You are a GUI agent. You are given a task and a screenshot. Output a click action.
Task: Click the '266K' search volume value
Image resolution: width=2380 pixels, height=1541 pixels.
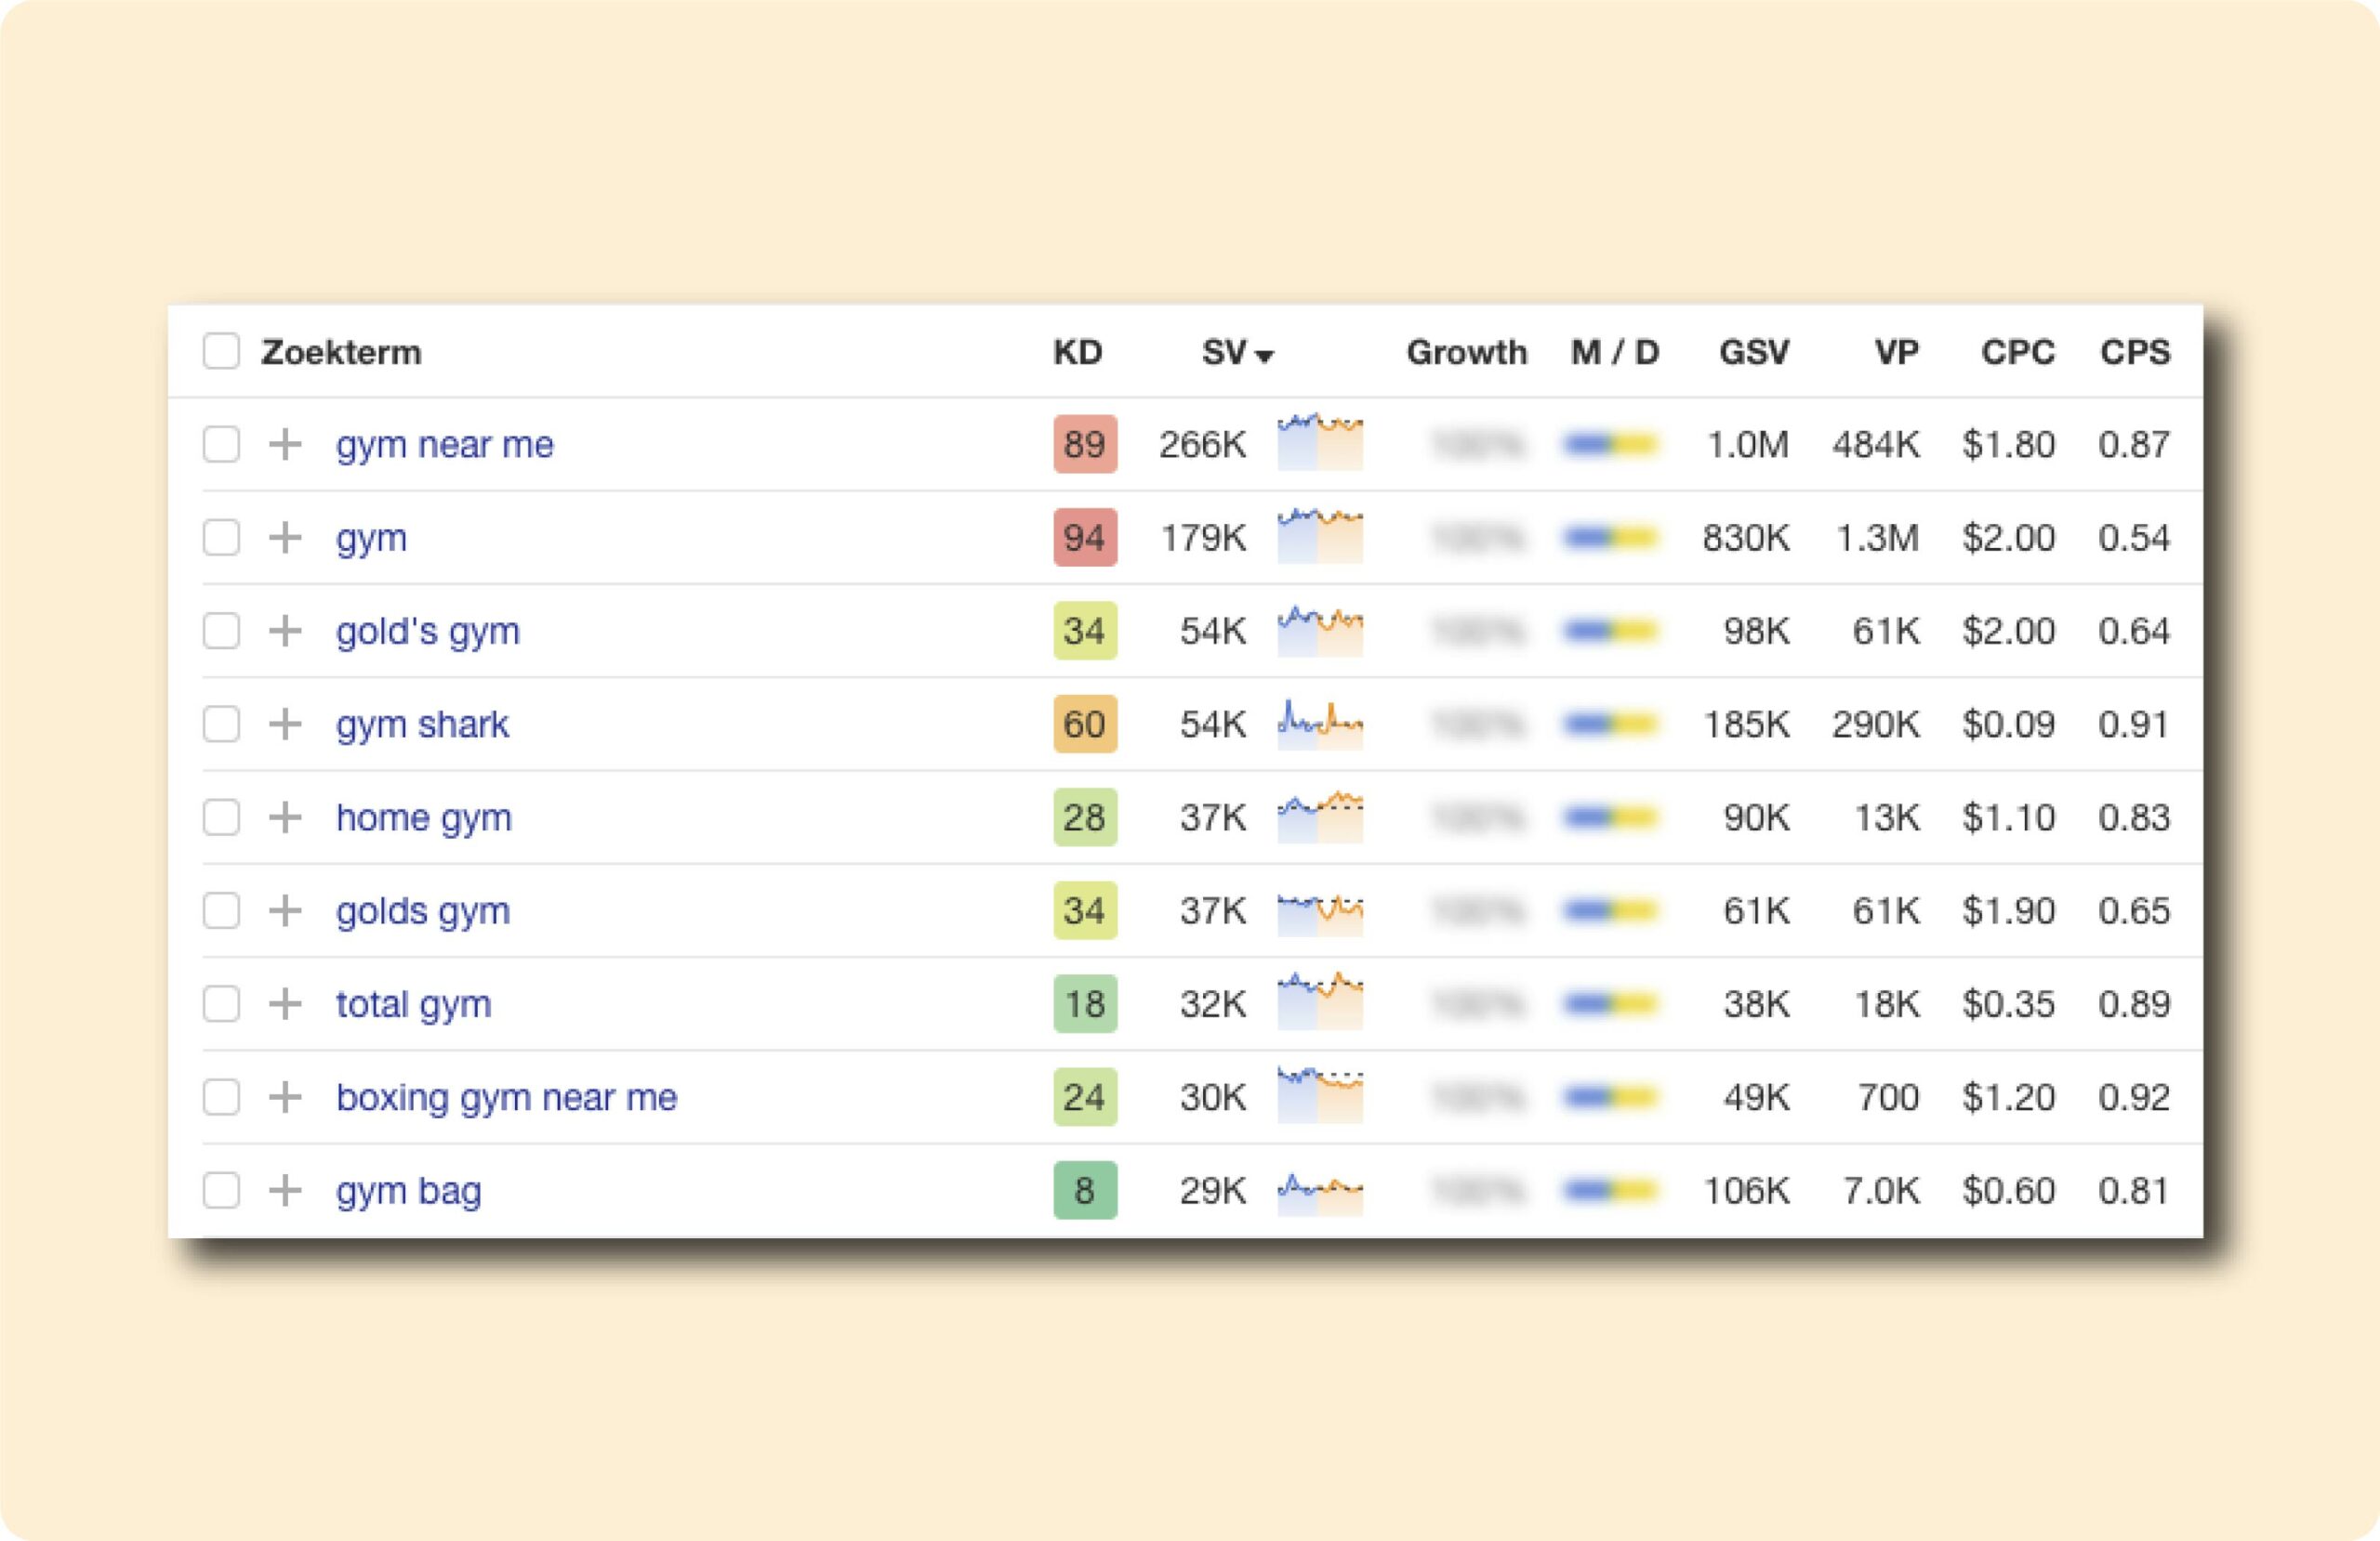(x=1202, y=445)
